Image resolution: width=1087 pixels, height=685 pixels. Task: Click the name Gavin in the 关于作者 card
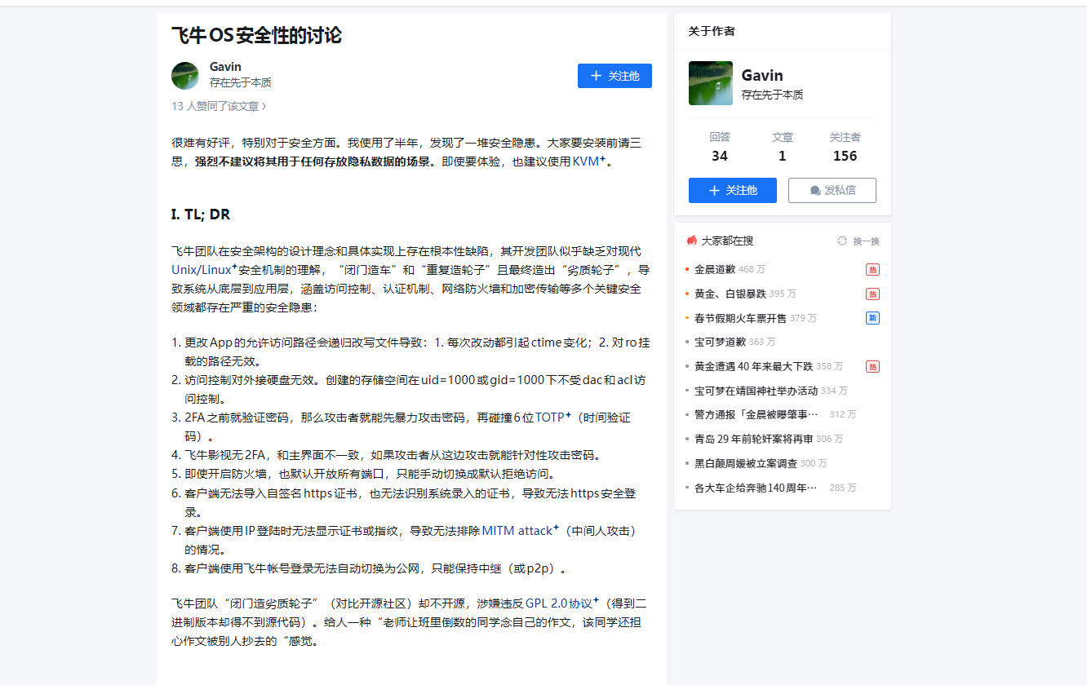[x=762, y=76]
